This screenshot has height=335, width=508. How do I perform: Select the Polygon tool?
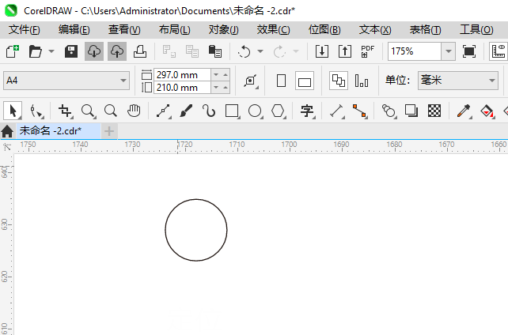(x=279, y=111)
